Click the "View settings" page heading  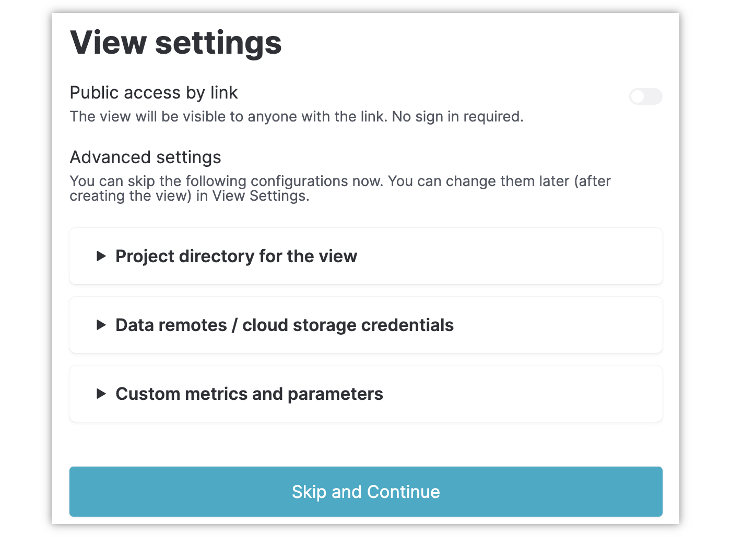[x=176, y=42]
